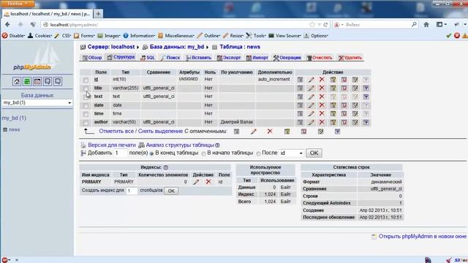Add unique index on date field

(344, 105)
